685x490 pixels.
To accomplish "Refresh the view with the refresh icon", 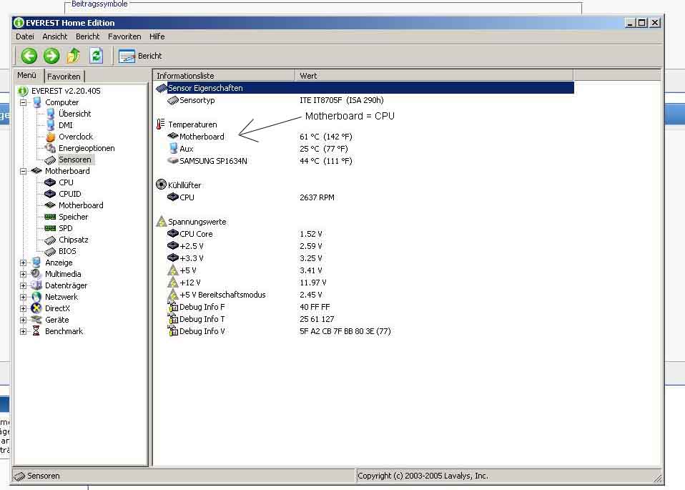I will (96, 56).
